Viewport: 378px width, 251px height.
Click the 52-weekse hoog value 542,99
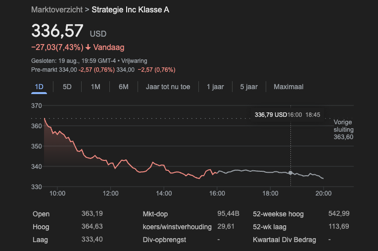coord(339,214)
